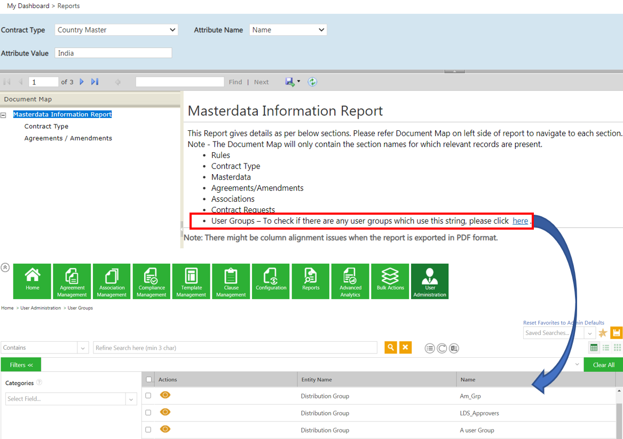Tick the checkbox for the LDS_Approvers row
Image resolution: width=623 pixels, height=439 pixels.
pos(148,413)
